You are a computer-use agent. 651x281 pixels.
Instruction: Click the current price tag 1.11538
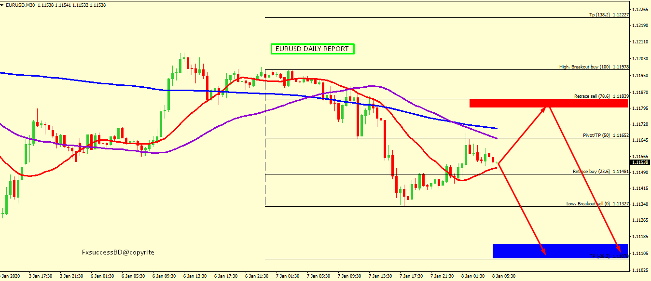point(641,162)
